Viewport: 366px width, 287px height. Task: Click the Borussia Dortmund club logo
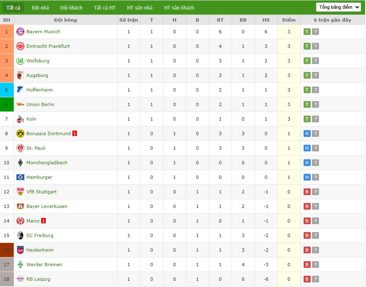(20, 134)
